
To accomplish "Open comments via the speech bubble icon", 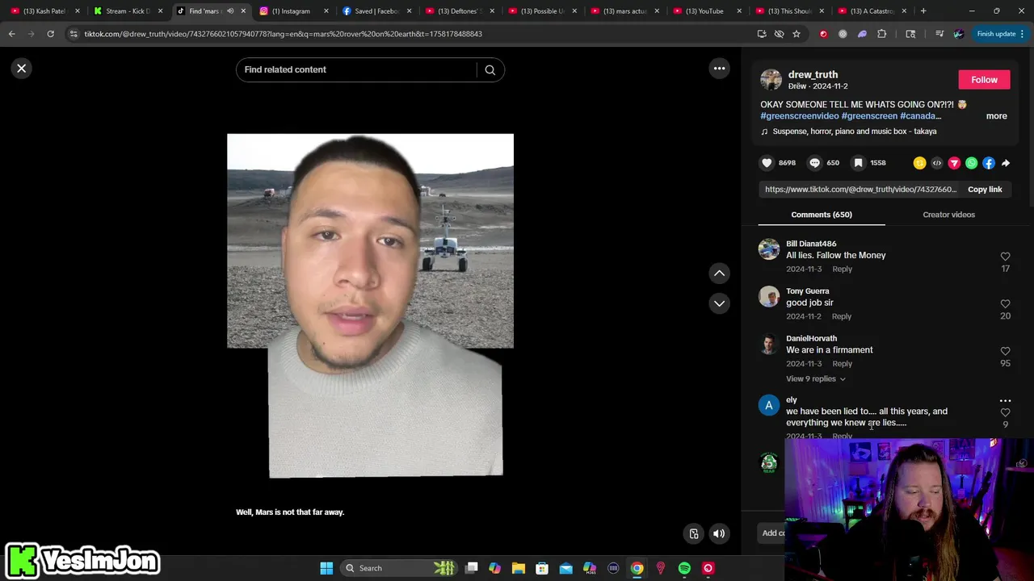I will pyautogui.click(x=814, y=163).
